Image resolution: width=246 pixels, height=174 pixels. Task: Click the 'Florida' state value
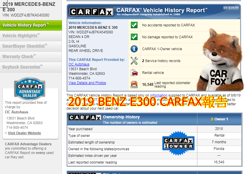pyautogui.click(x=219, y=149)
